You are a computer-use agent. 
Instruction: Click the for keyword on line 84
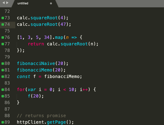[21, 90]
